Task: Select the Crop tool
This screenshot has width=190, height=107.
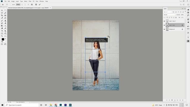Action: pos(2,15)
